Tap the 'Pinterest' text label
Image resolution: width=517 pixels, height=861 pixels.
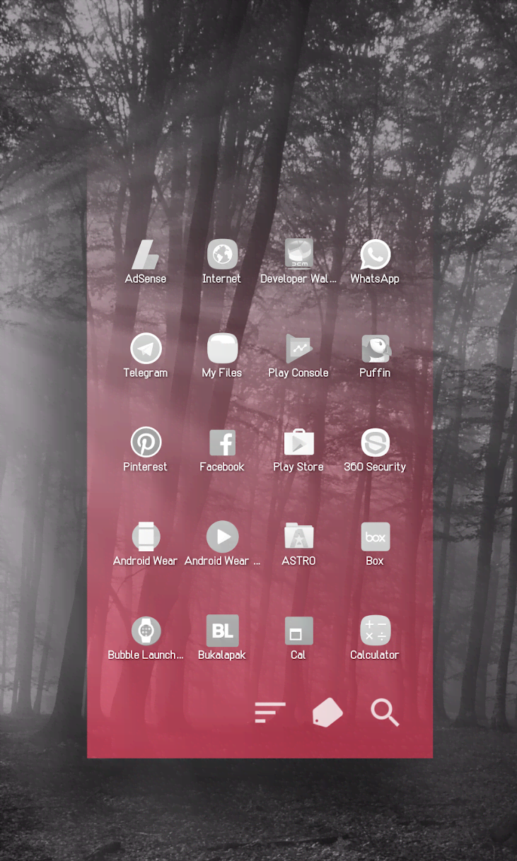tap(146, 467)
